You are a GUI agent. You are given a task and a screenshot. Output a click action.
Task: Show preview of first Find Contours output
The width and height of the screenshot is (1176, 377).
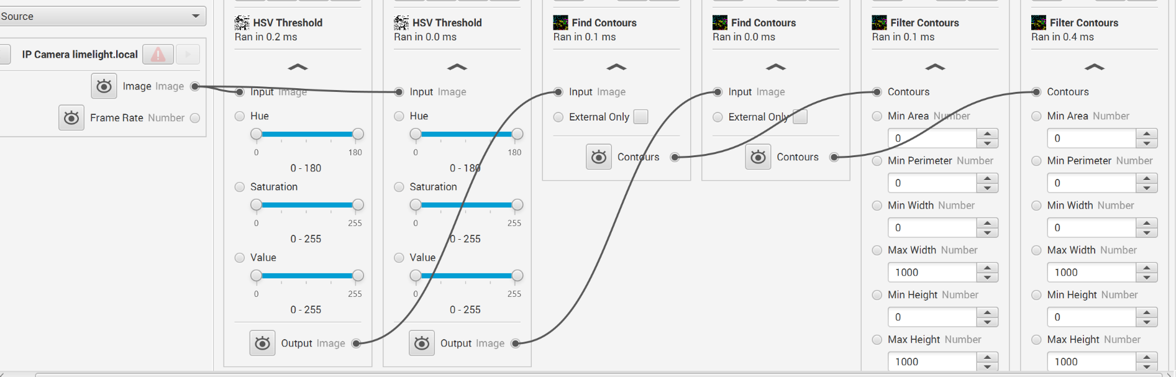[x=599, y=157]
